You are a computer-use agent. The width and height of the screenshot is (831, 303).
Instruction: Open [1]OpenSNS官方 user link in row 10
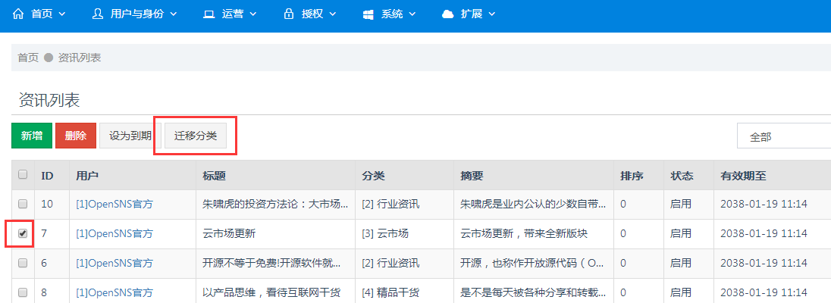114,204
